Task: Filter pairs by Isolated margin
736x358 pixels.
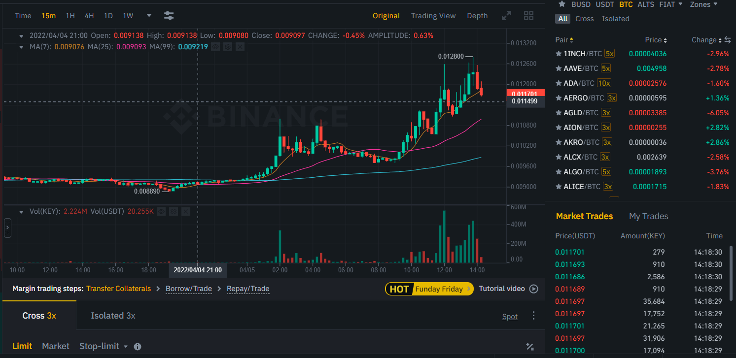Action: coord(615,19)
